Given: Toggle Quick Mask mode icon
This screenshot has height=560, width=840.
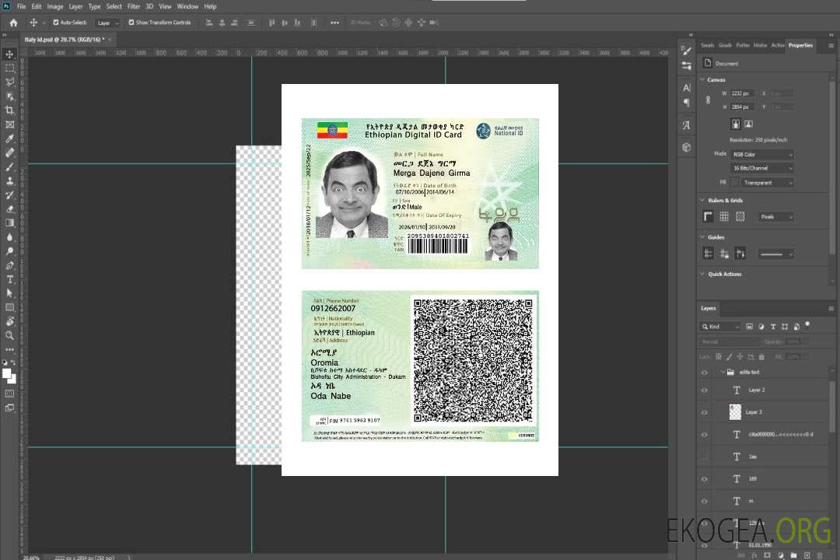Looking at the screenshot, I should (9, 394).
